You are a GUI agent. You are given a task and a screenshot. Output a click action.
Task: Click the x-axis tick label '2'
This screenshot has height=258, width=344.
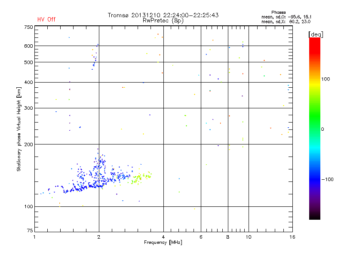point(99,237)
